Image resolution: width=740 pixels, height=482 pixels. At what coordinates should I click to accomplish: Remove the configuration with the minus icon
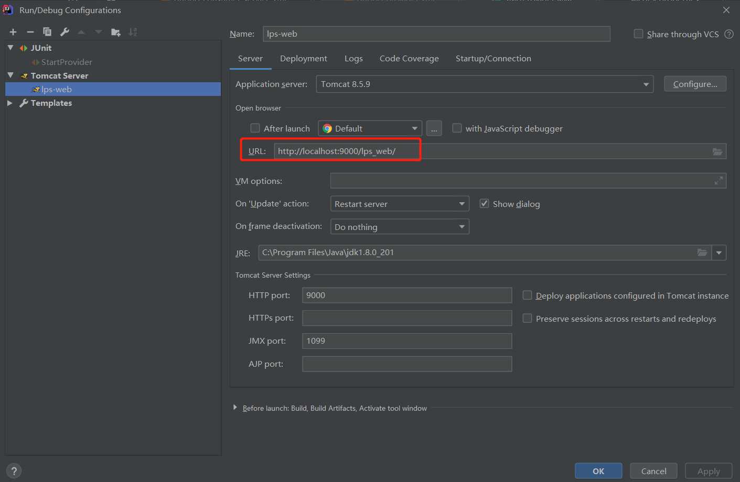(x=30, y=32)
